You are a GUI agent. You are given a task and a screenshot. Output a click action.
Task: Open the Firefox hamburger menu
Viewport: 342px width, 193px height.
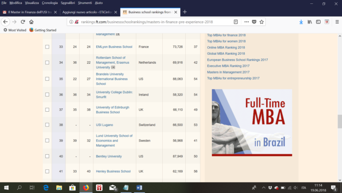click(x=337, y=22)
